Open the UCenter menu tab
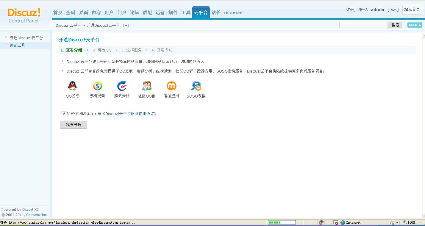Screen dimensions: 425x226 233,13
